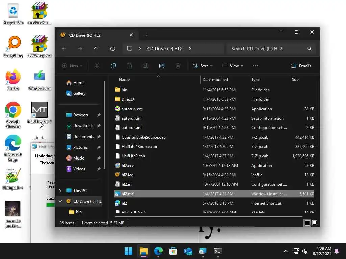Expand This PC in navigation pane
The height and width of the screenshot is (259, 346).
60,191
